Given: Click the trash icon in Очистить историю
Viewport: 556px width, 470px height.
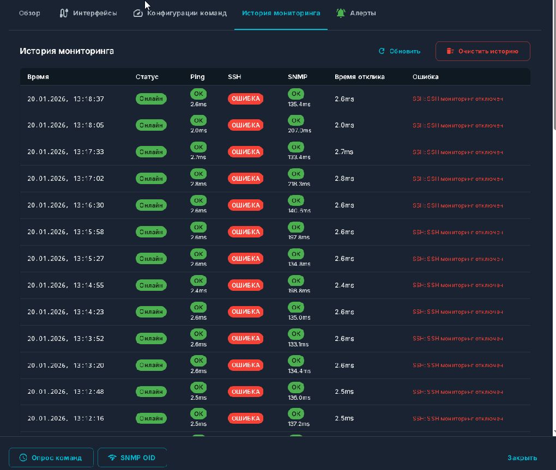Looking at the screenshot, I should pyautogui.click(x=450, y=51).
